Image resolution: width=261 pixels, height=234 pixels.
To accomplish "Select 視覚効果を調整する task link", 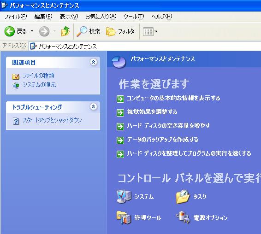I will pos(152,112).
